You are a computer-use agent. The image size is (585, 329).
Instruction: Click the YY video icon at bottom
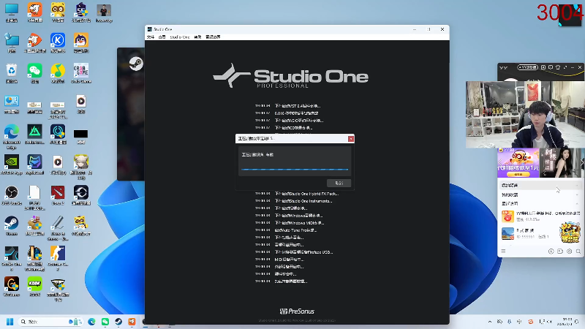[x=560, y=252]
